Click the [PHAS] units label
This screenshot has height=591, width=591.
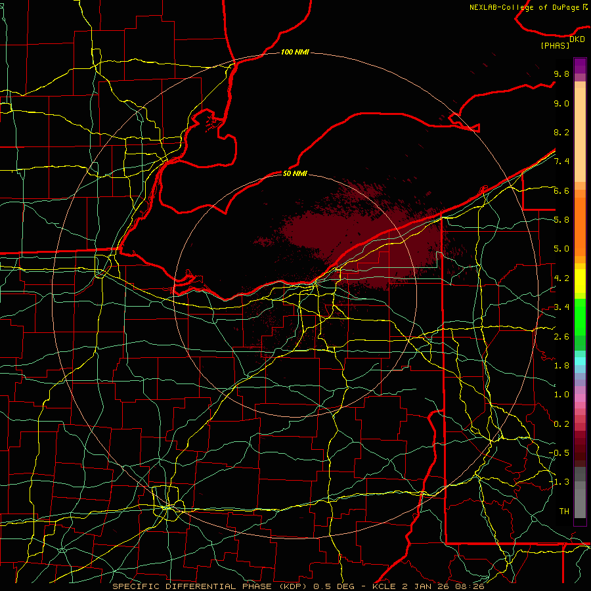(x=555, y=46)
